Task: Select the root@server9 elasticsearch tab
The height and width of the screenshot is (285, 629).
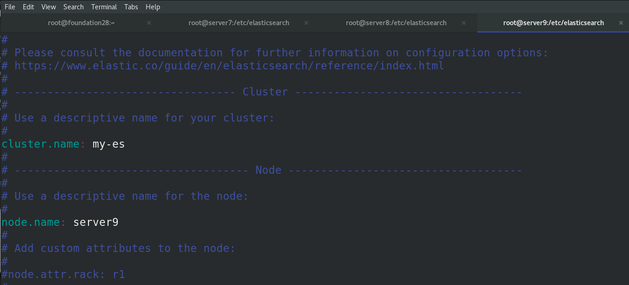Action: pos(554,23)
